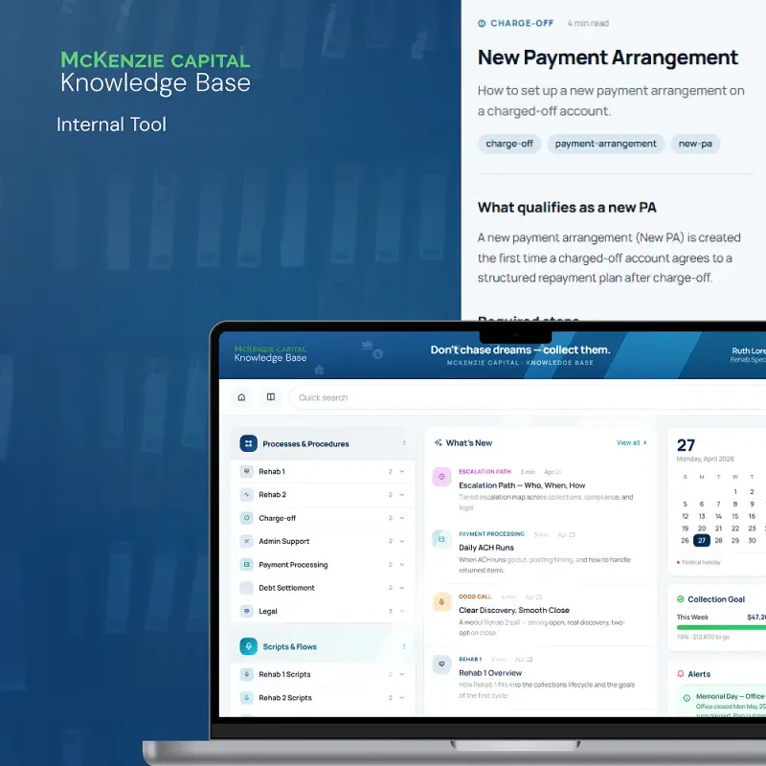Open Clear Discovery, Smooth Close article
The image size is (766, 766).
[514, 610]
